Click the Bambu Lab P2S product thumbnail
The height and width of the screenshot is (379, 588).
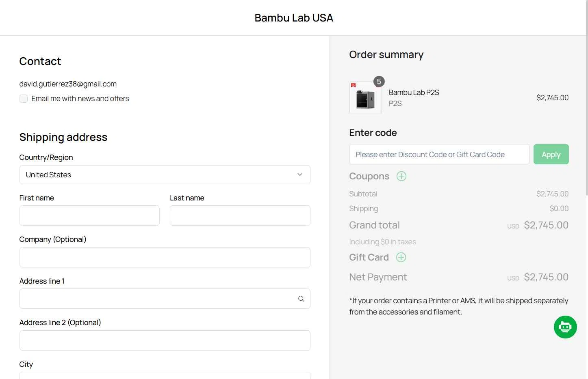pyautogui.click(x=366, y=98)
